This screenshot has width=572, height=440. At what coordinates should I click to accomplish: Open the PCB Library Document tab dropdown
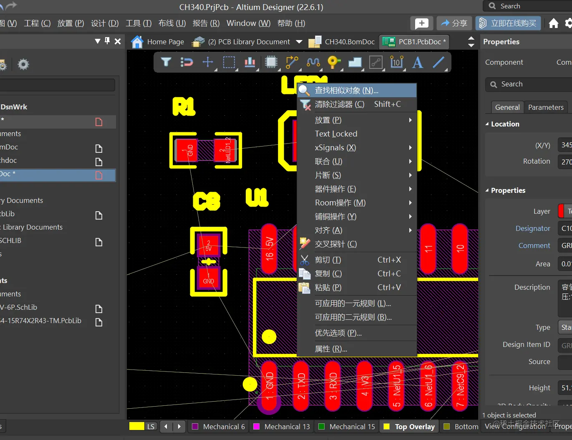[299, 42]
